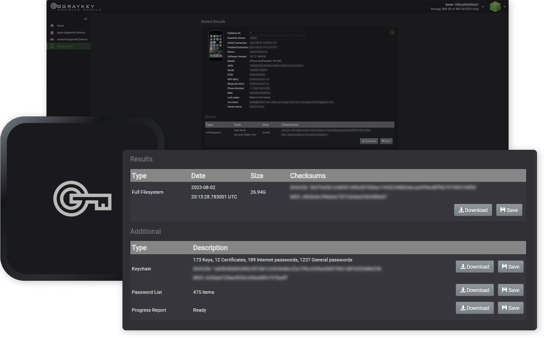Viewport: 552px width, 338px height.
Task: Click the "Stored Results" page heading
Action: (213, 22)
